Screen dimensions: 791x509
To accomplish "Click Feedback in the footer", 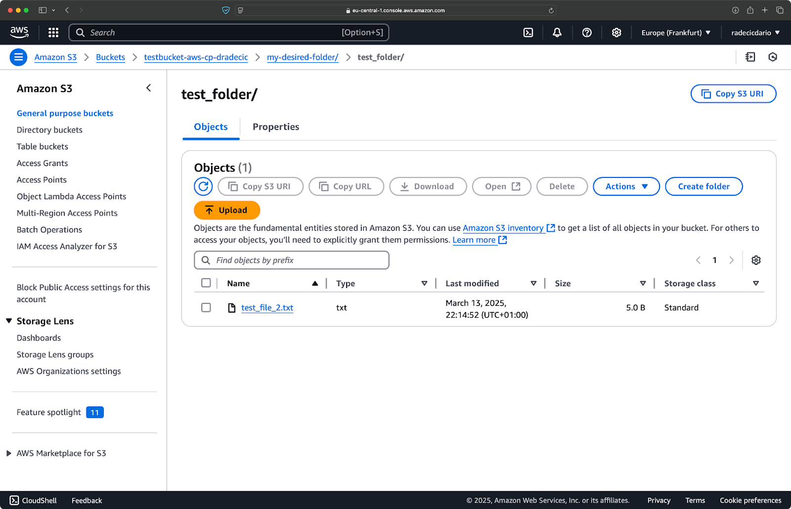I will click(x=87, y=501).
